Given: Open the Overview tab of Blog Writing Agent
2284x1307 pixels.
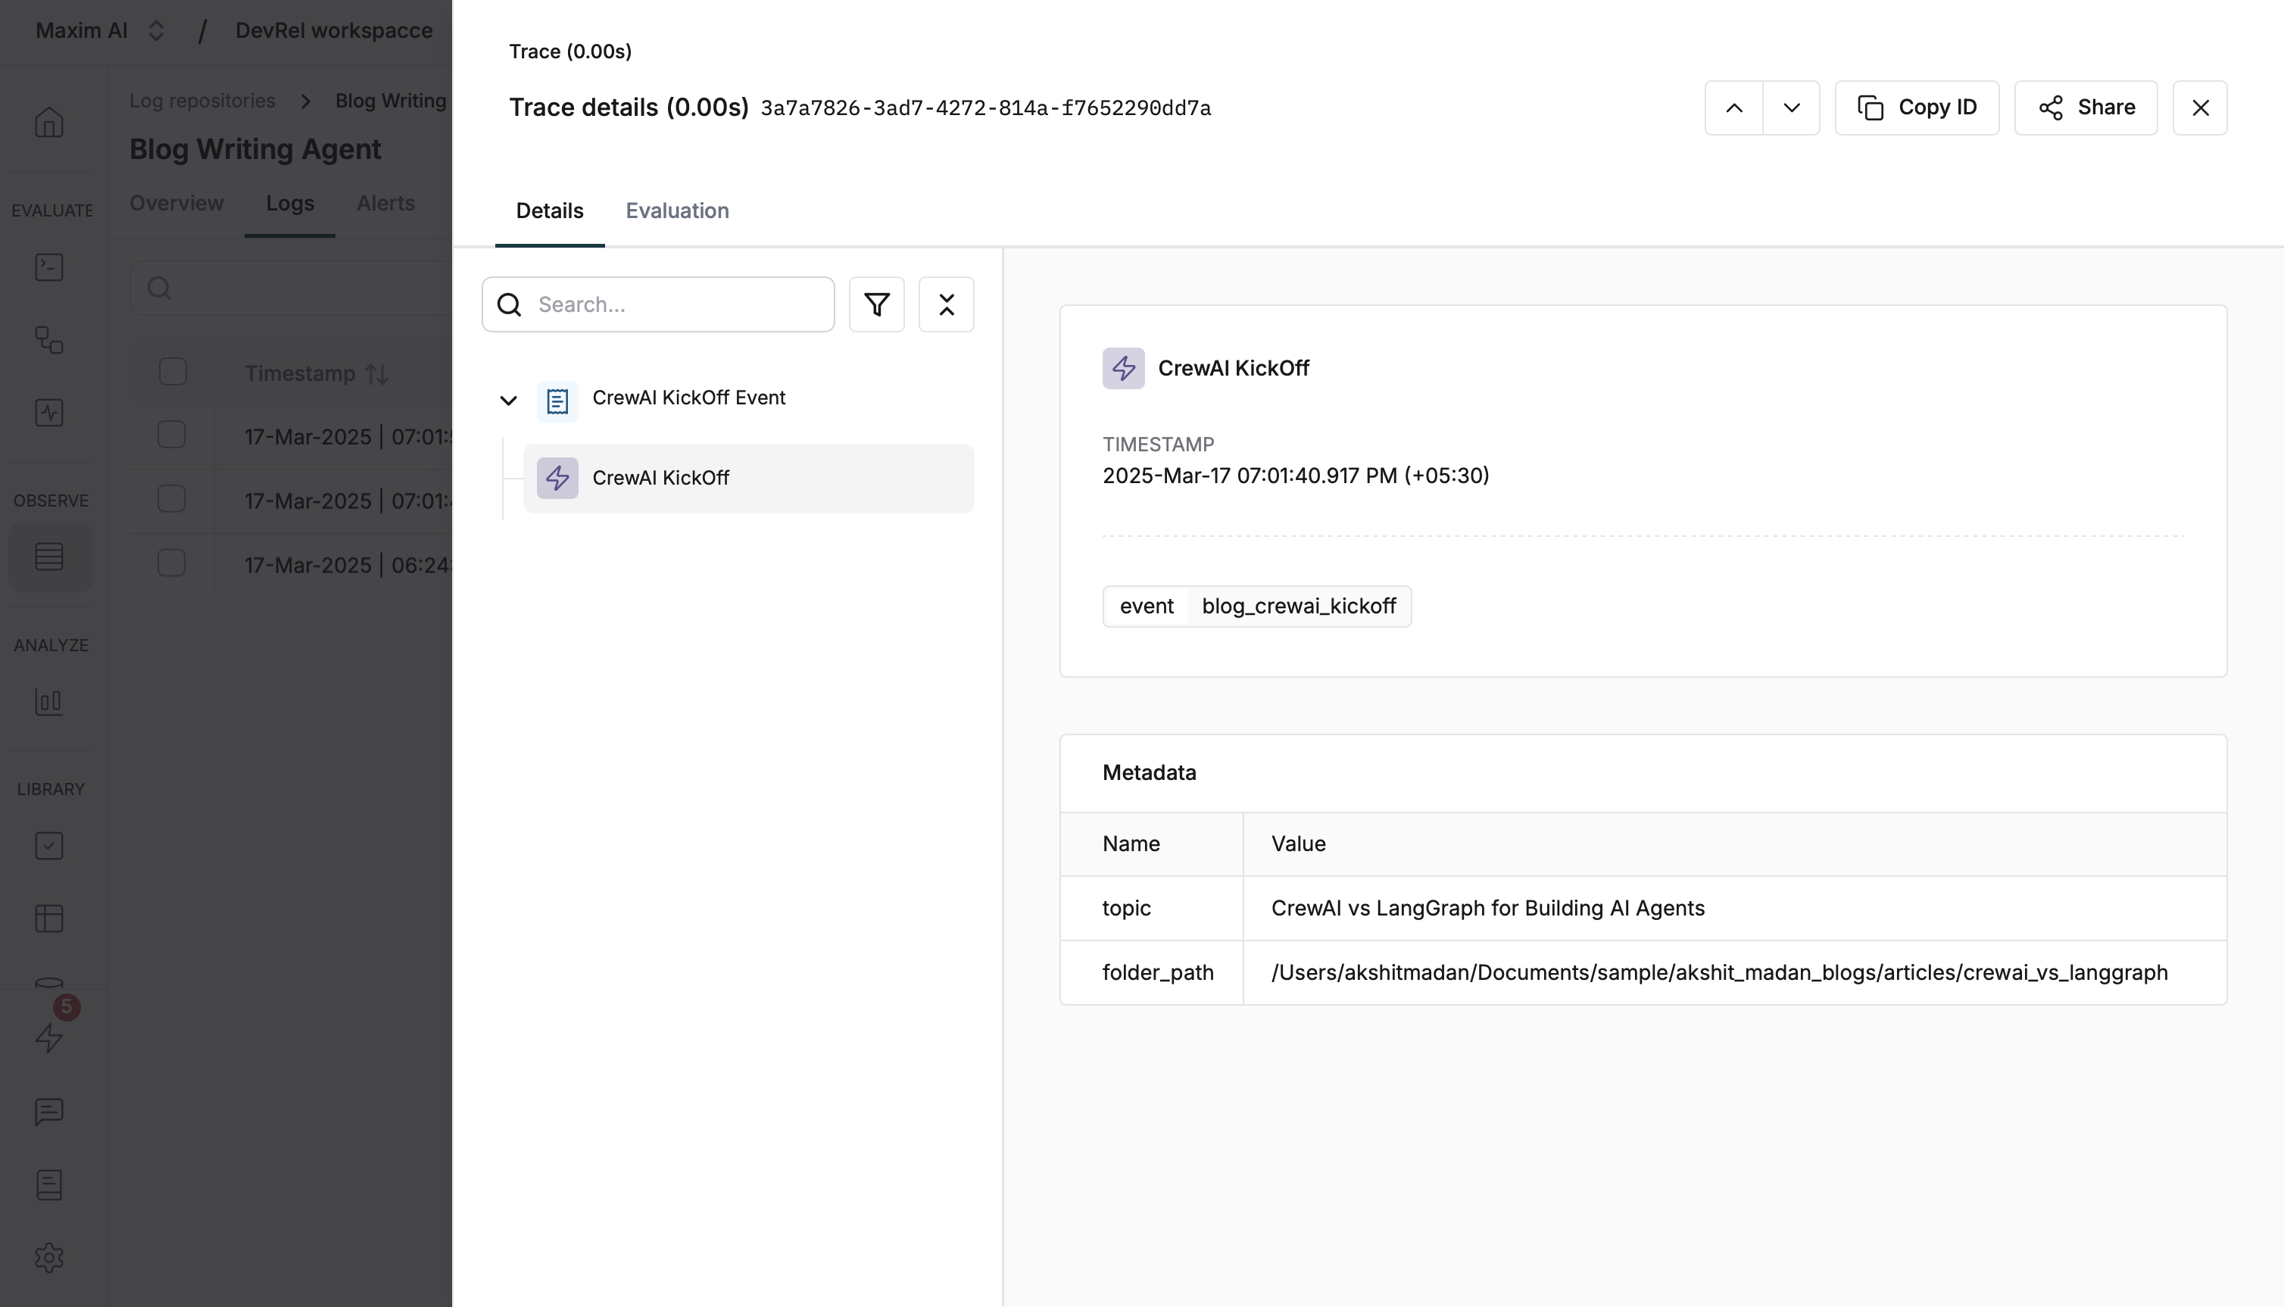Looking at the screenshot, I should [x=176, y=203].
